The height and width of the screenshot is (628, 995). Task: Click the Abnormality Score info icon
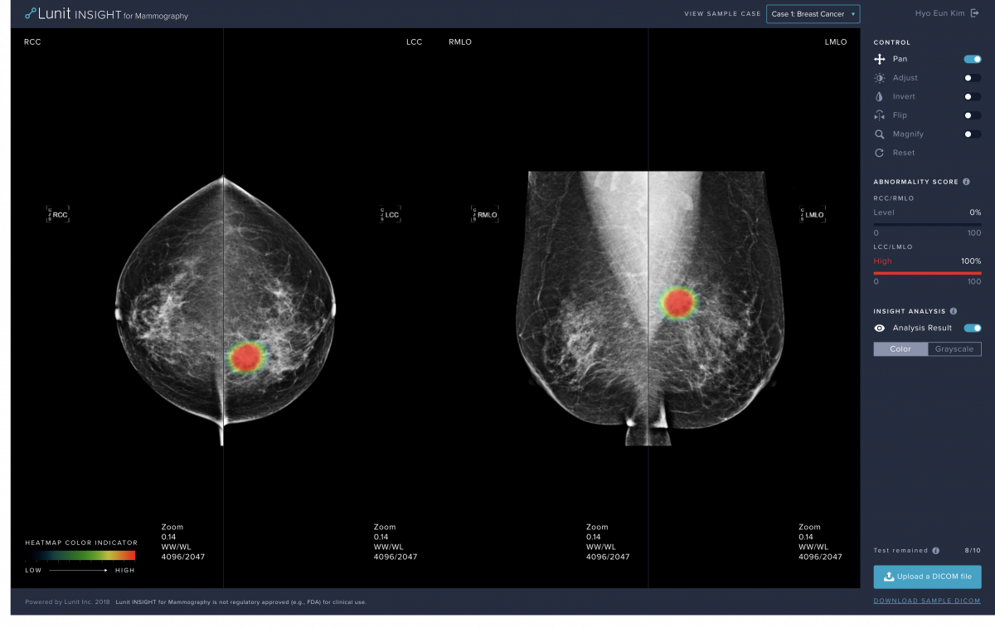tap(967, 182)
